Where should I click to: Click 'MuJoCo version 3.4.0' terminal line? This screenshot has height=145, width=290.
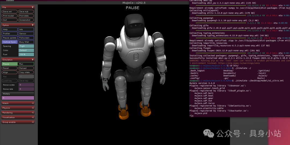click(x=202, y=83)
